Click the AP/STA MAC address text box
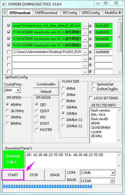The width and height of the screenshot is (125, 195). 71,160
